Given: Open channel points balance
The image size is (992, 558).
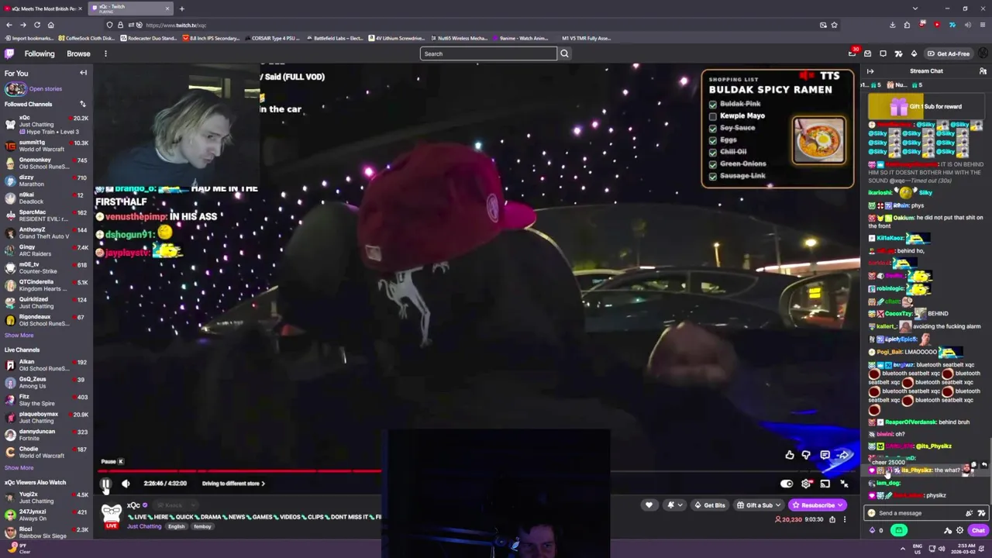Looking at the screenshot, I should pyautogui.click(x=876, y=531).
